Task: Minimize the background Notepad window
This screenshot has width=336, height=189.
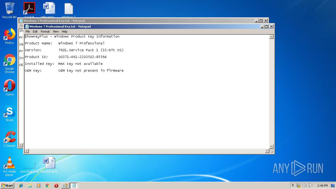Action: pos(256,21)
